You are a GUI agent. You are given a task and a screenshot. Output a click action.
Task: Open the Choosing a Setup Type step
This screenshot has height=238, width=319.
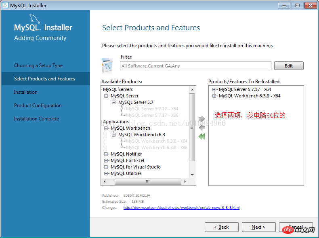tap(38, 65)
